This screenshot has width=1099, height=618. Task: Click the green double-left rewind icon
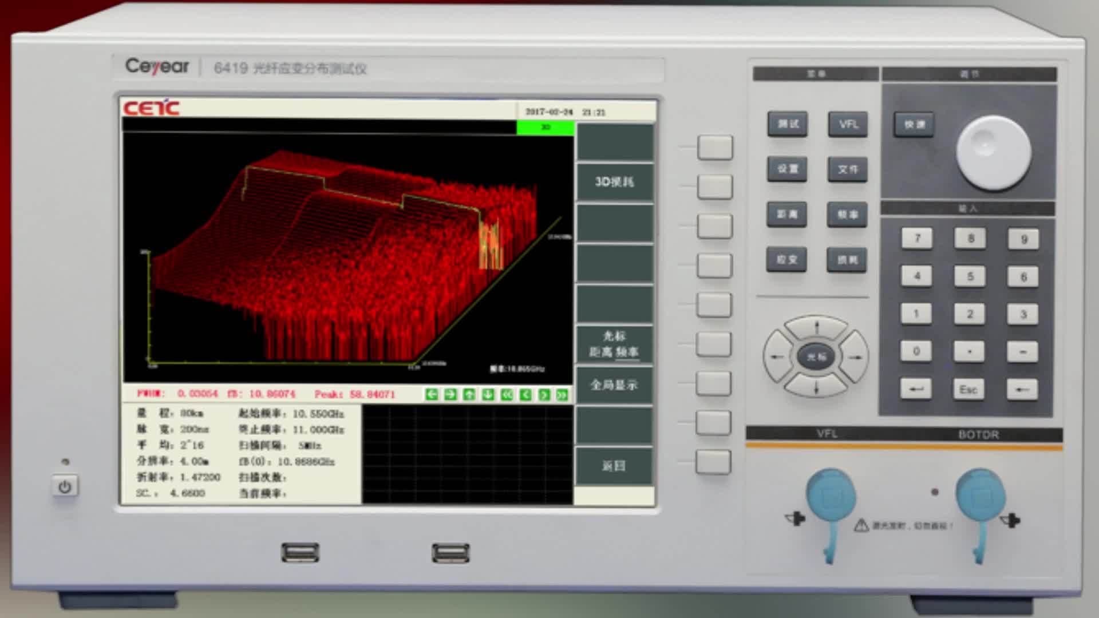(x=507, y=394)
